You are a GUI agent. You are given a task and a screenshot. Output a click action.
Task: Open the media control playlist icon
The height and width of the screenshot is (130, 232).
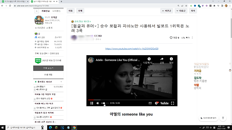[218, 6]
